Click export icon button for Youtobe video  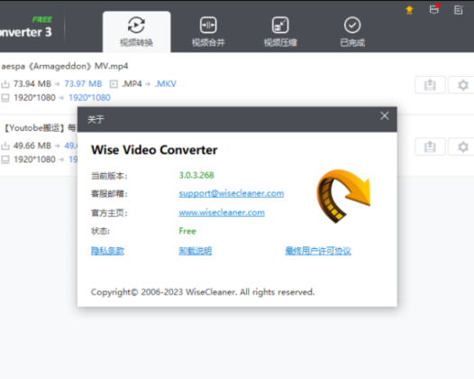(x=430, y=147)
